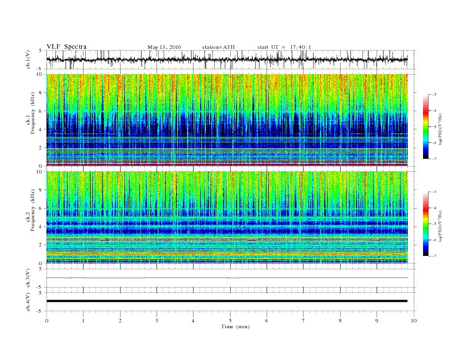Click the "2" kHz tick on ch.2 frequency axis
The width and height of the screenshot is (466, 360).
point(41,245)
